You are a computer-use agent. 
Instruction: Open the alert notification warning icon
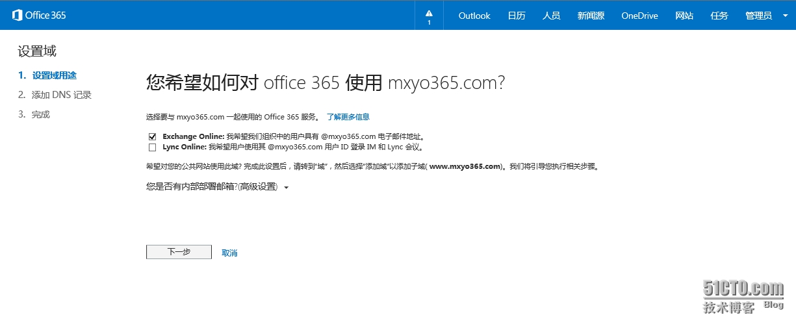(x=429, y=14)
